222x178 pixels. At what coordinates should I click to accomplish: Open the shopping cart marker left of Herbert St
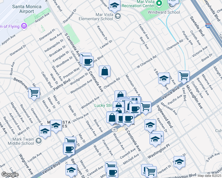point(151,172)
